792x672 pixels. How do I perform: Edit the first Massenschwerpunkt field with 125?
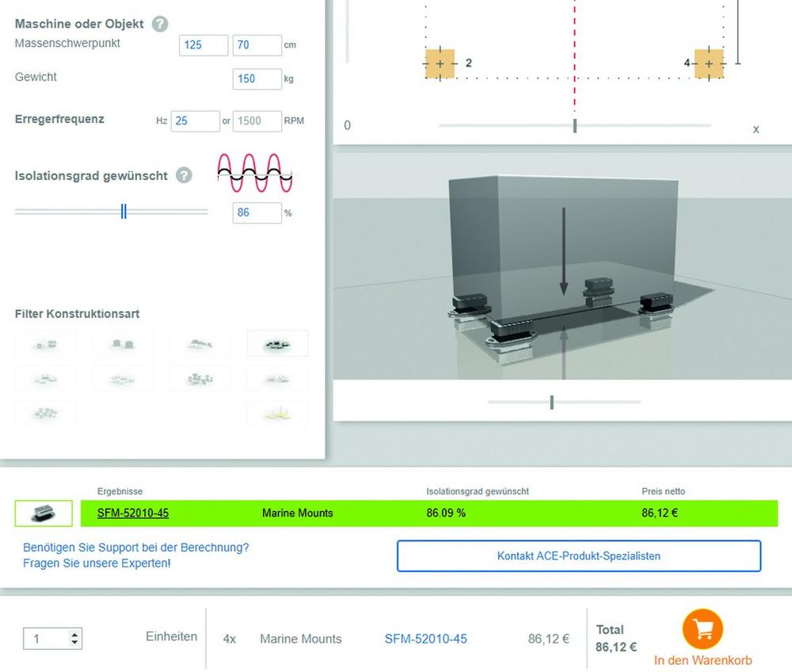pos(204,45)
